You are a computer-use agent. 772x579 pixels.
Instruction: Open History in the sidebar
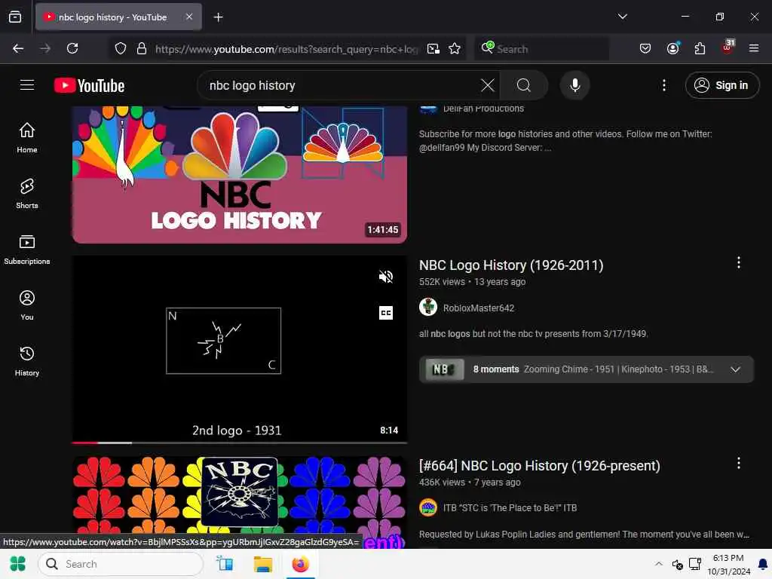click(27, 361)
